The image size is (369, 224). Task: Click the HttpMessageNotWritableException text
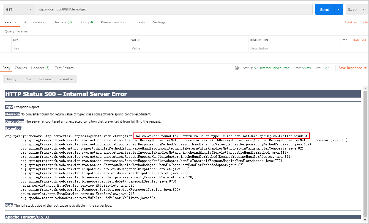click(69, 136)
